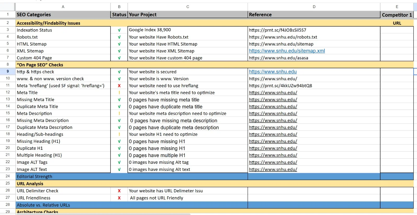Select '0 pages have duplicate meta title' cell
Viewport: 417px width, 215px height.
188,107
